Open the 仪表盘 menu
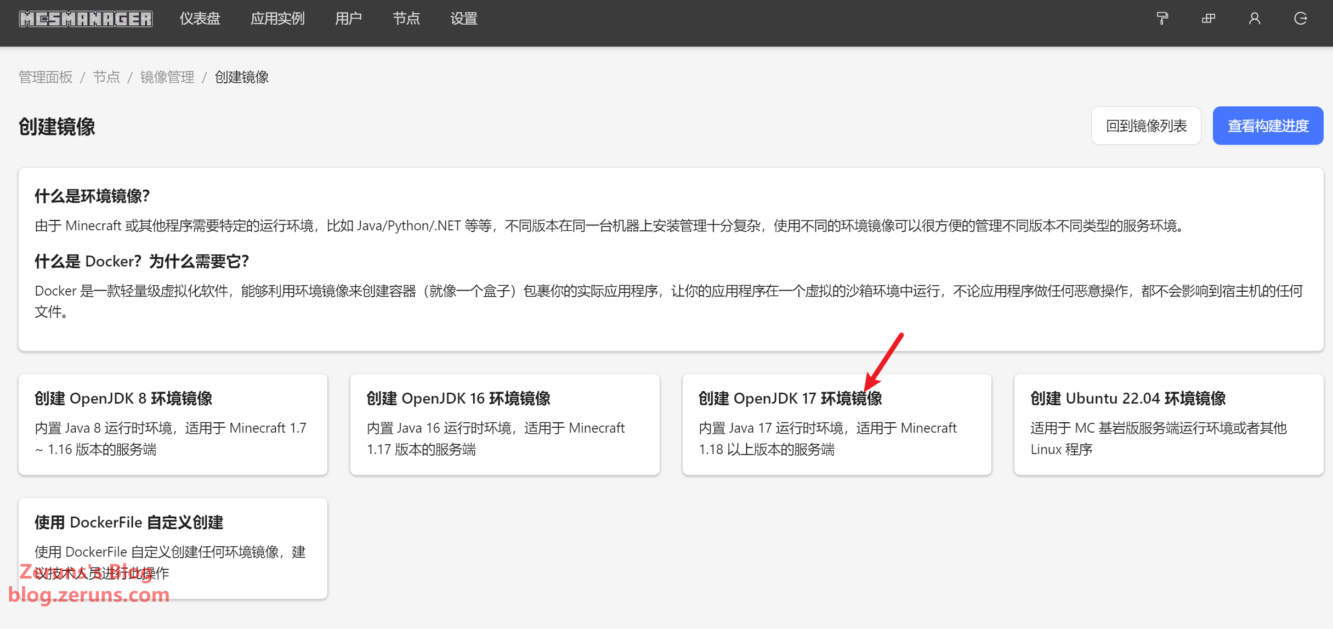The image size is (1333, 629). pyautogui.click(x=200, y=19)
